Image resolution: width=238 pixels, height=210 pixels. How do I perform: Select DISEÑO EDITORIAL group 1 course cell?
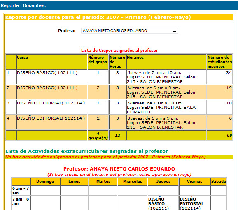51,107
